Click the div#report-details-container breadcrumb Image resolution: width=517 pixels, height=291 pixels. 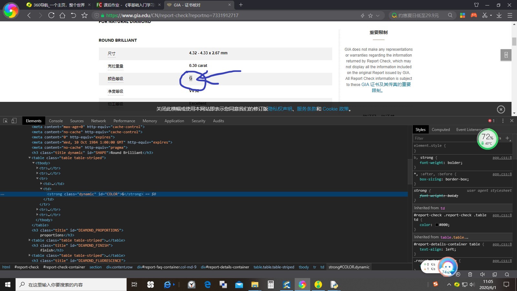tap(225, 267)
